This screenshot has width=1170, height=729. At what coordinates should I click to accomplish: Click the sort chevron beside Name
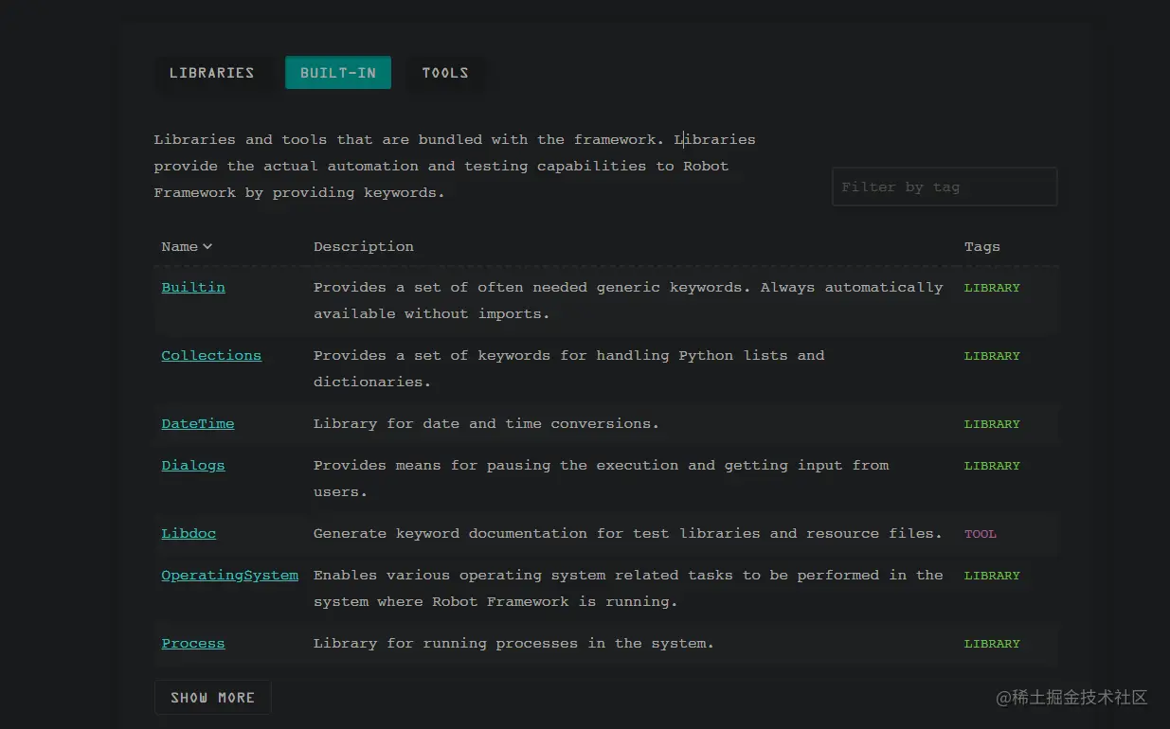click(x=207, y=247)
